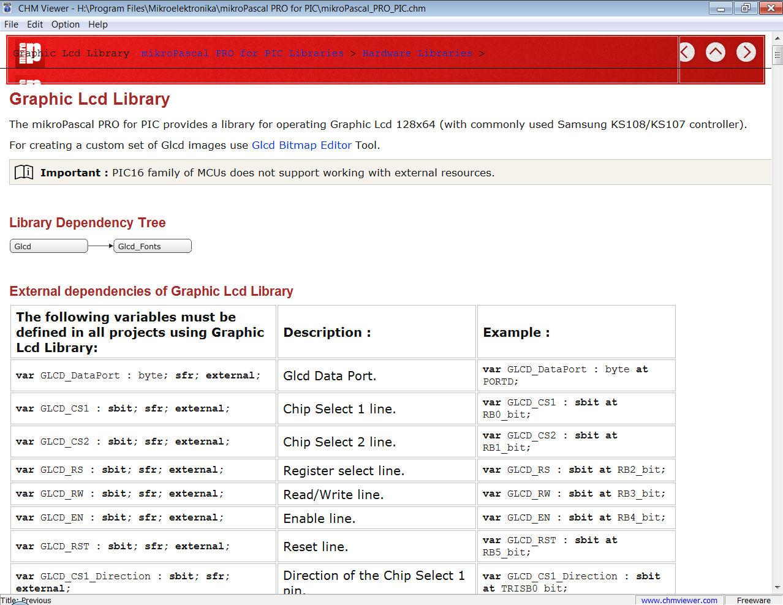Click var GLCD_EN sbit external declaration

[143, 518]
